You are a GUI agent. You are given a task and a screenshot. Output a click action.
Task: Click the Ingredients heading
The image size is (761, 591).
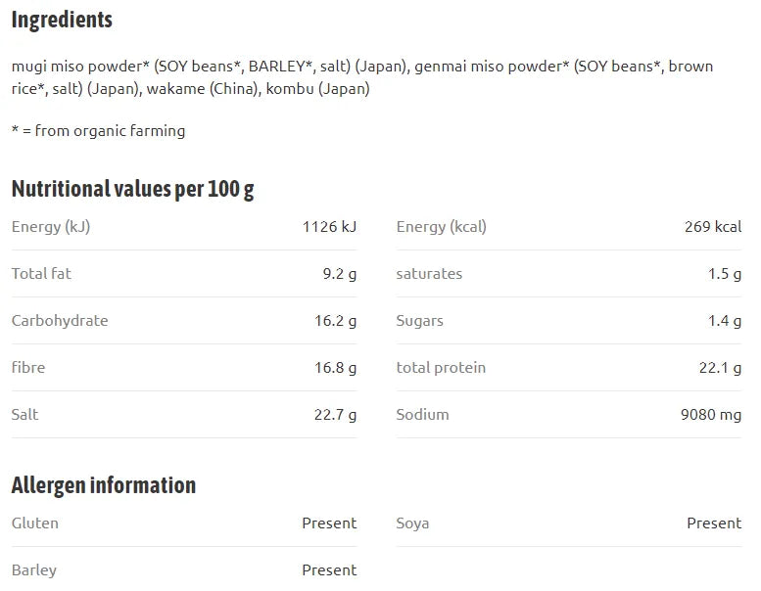pos(62,21)
